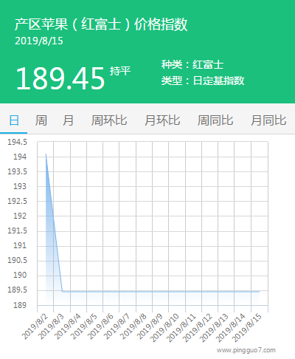Click the y-axis label 189
The width and height of the screenshot is (295, 359).
point(20,305)
